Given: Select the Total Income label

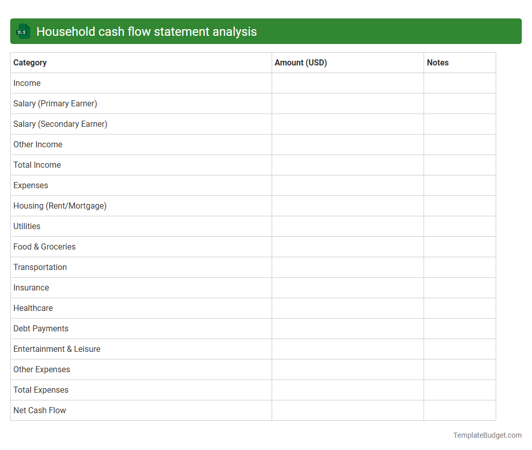Looking at the screenshot, I should pyautogui.click(x=37, y=165).
